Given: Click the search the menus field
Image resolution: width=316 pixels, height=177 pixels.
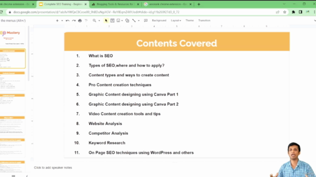Looking at the screenshot, I should (x=13, y=21).
